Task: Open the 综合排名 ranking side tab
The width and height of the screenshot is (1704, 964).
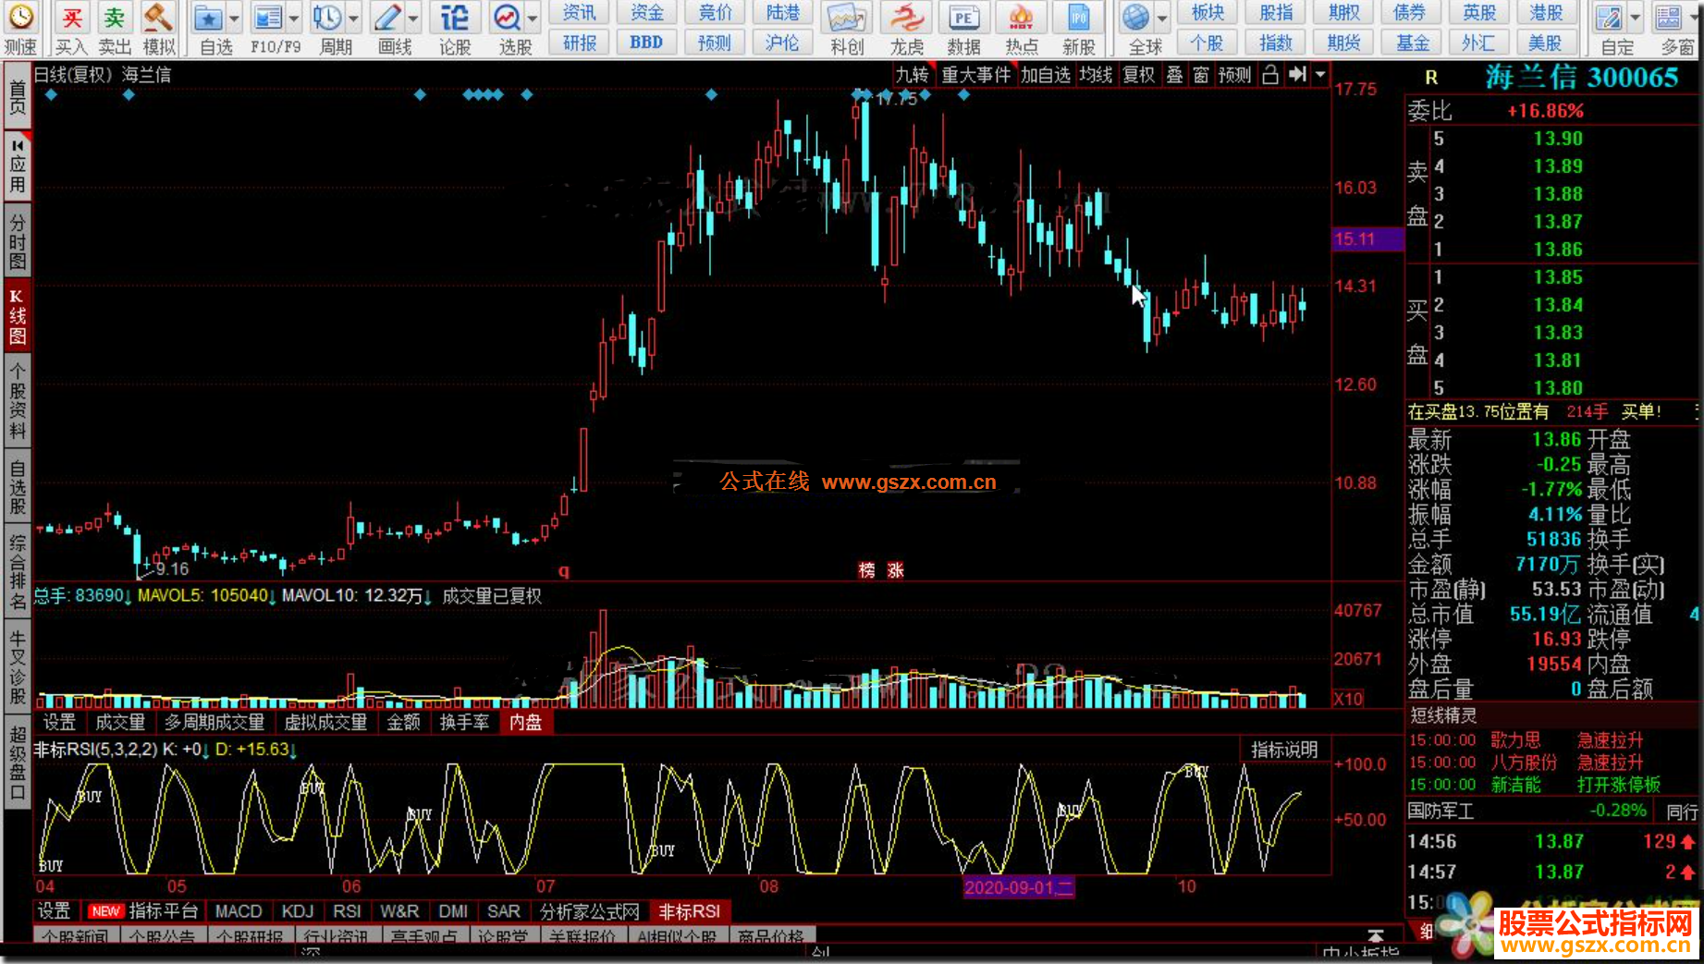Action: (x=18, y=573)
